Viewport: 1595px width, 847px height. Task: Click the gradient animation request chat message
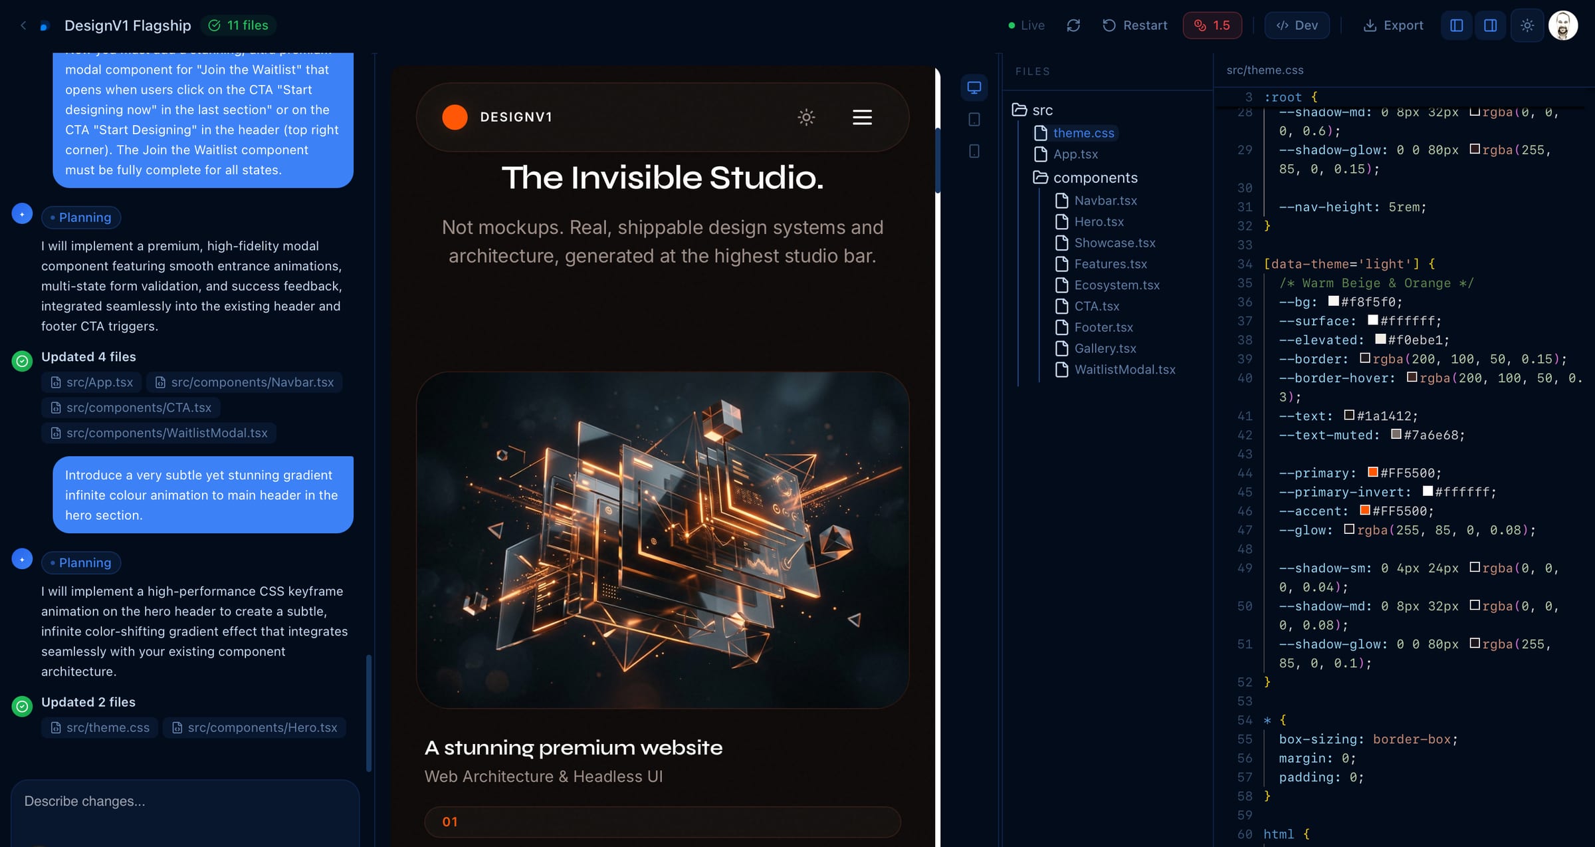203,495
